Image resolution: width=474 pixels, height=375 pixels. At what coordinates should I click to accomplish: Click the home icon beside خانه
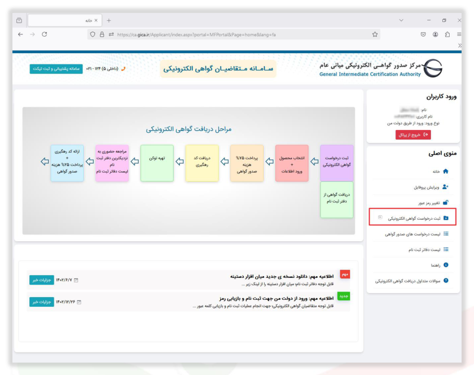[x=446, y=171]
